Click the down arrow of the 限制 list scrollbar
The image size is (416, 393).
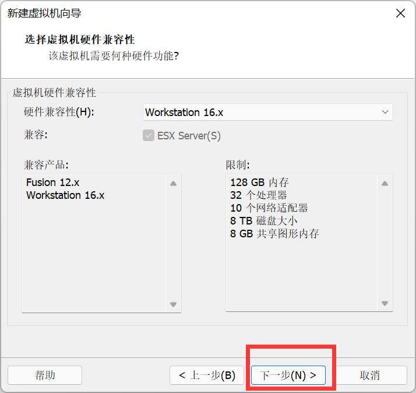(385, 303)
